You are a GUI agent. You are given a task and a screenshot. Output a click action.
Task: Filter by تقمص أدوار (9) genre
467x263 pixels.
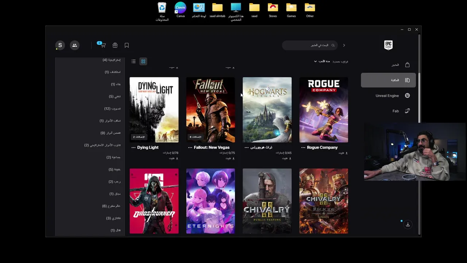click(x=111, y=133)
